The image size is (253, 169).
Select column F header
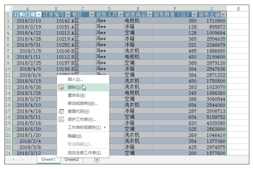coord(175,9)
